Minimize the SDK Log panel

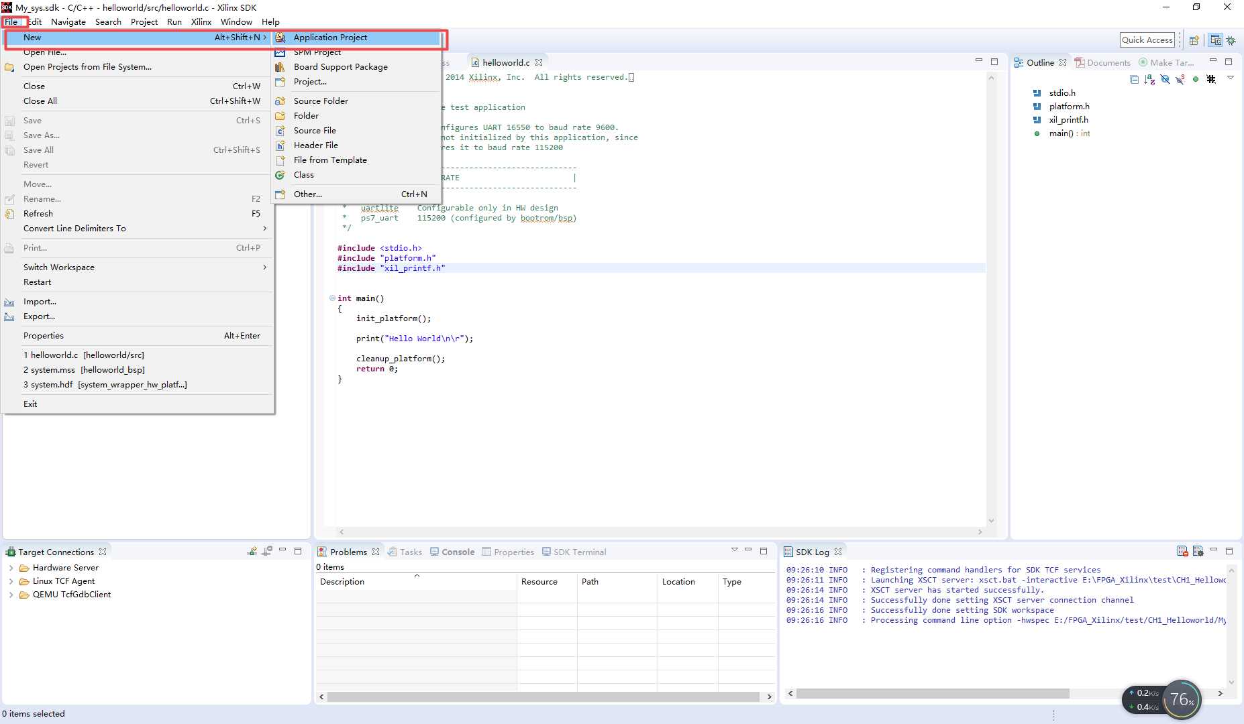1214,550
